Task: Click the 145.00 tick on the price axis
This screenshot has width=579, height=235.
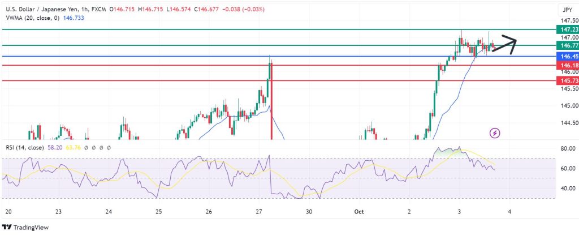Action: pos(568,106)
